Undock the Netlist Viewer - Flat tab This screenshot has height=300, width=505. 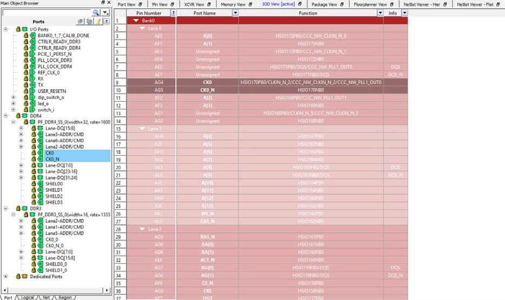499,4
